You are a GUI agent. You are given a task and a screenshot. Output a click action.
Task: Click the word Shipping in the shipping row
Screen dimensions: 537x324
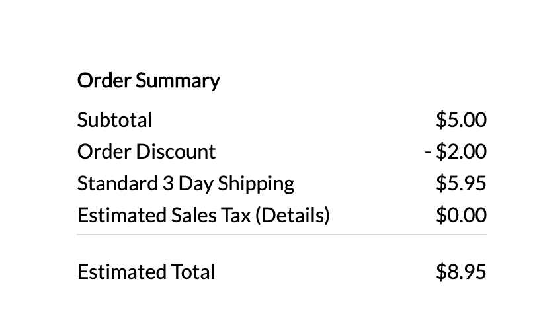256,184
